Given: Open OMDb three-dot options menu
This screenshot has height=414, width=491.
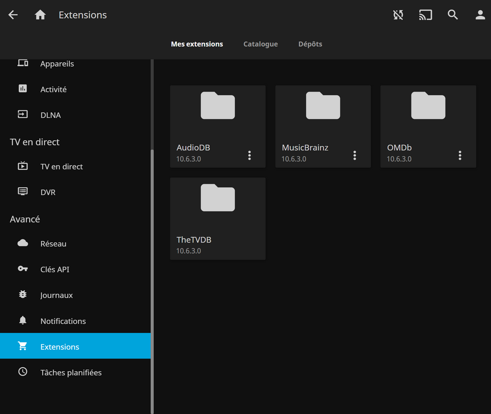Looking at the screenshot, I should click(460, 156).
